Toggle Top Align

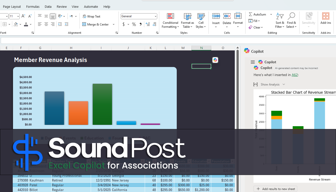pyautogui.click(x=40, y=16)
